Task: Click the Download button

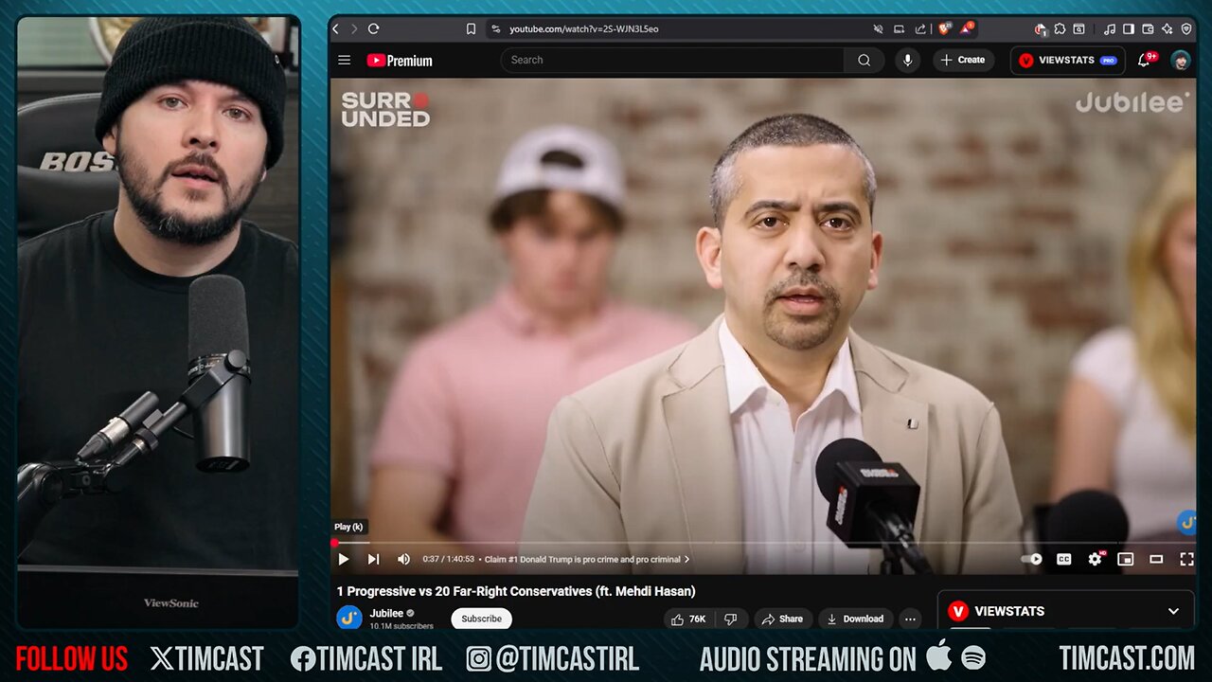Action: click(x=855, y=619)
